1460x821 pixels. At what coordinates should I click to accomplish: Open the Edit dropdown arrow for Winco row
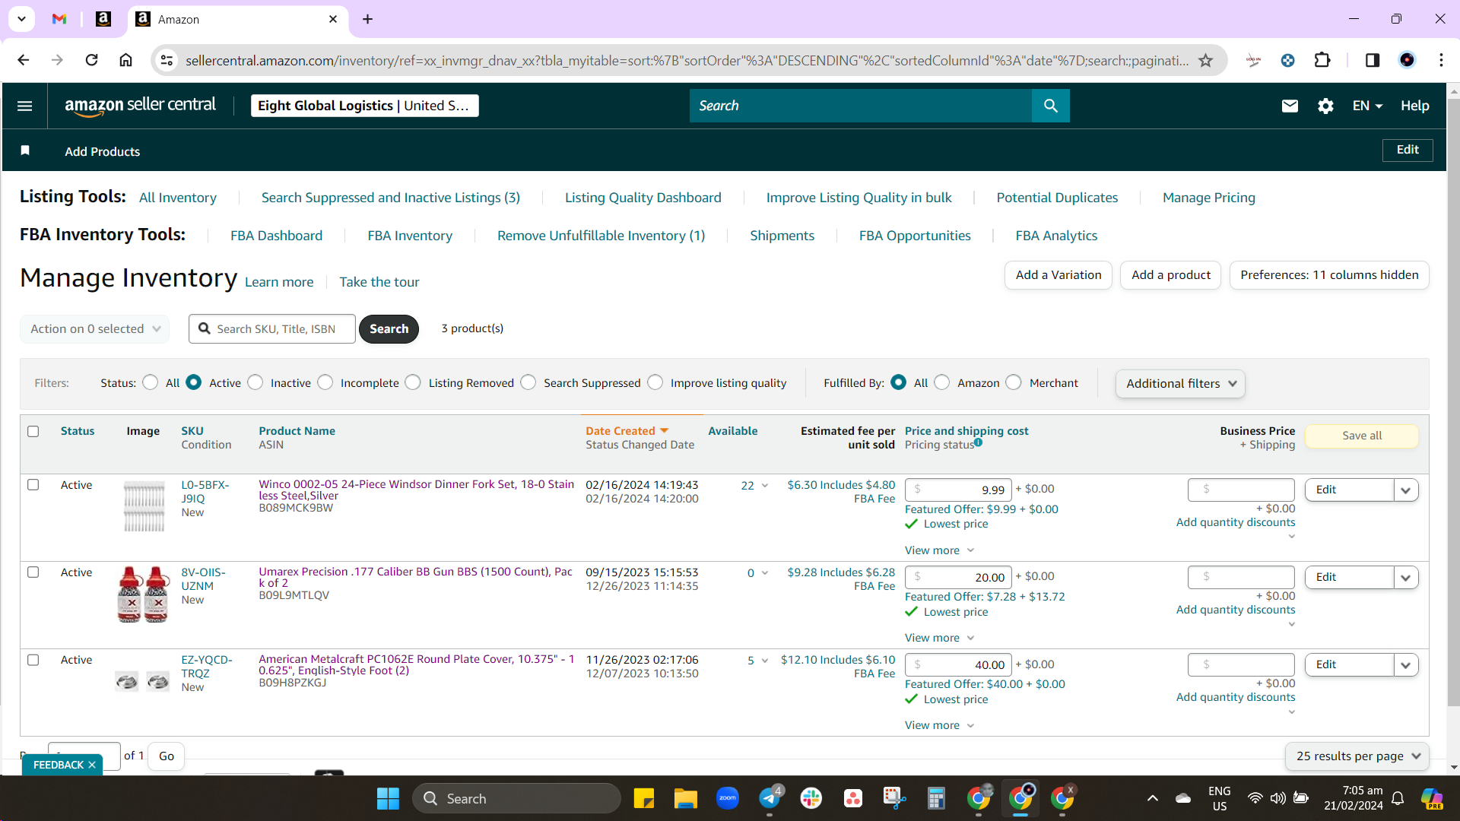[1405, 490]
